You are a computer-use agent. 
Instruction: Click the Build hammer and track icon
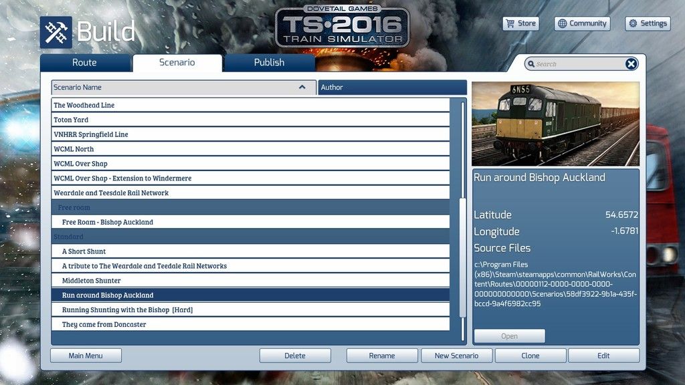pos(56,32)
